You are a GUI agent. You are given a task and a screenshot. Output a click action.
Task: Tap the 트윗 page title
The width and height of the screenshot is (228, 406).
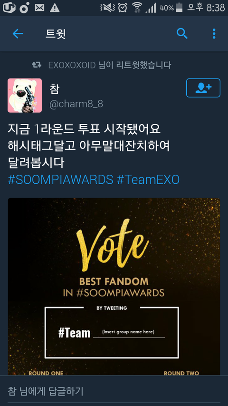coord(56,34)
